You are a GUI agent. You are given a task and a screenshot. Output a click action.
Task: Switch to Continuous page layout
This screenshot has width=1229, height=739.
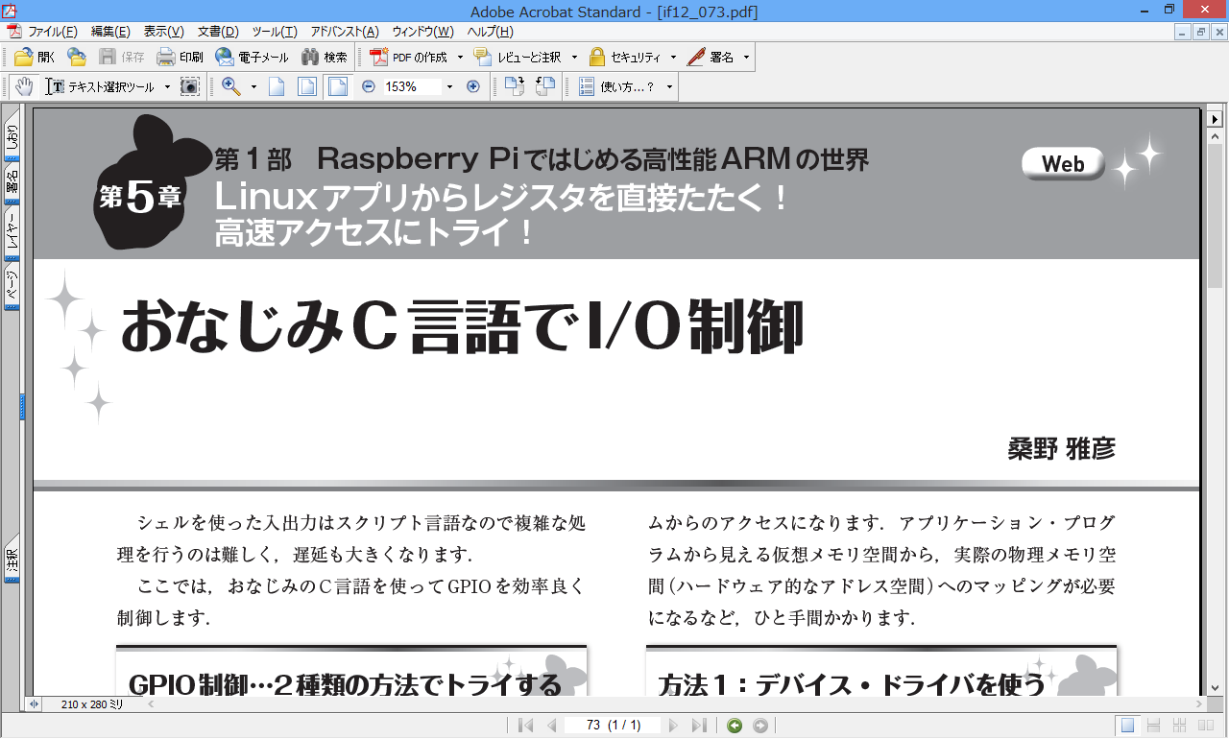(x=1154, y=726)
